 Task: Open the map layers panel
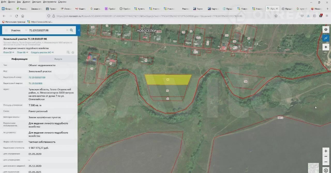coord(326,29)
